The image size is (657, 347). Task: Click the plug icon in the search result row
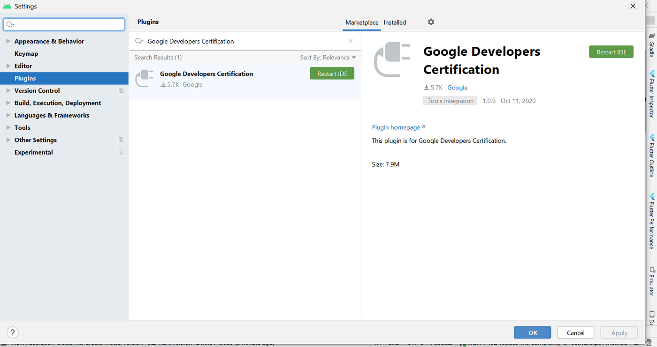tap(145, 79)
